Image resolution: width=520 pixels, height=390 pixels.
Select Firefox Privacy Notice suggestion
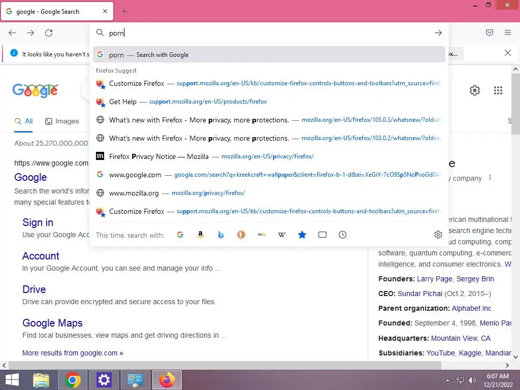coord(269,156)
